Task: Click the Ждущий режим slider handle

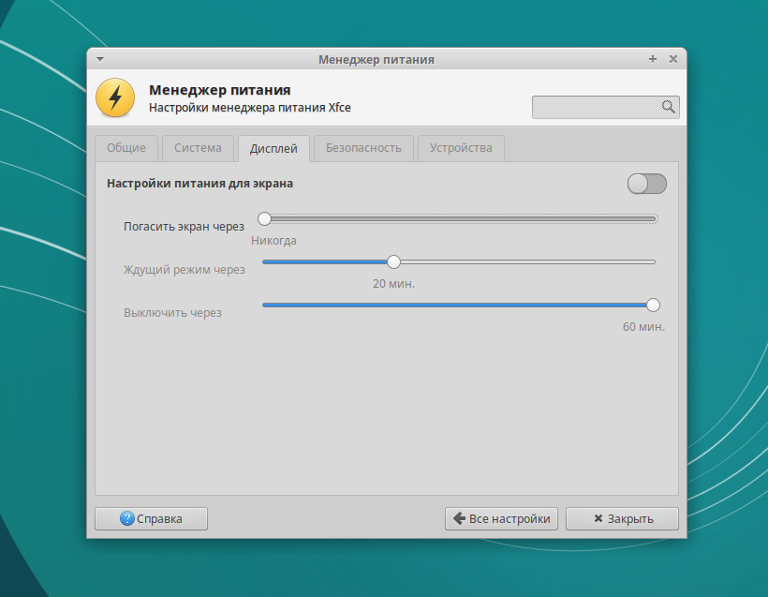Action: pyautogui.click(x=393, y=261)
